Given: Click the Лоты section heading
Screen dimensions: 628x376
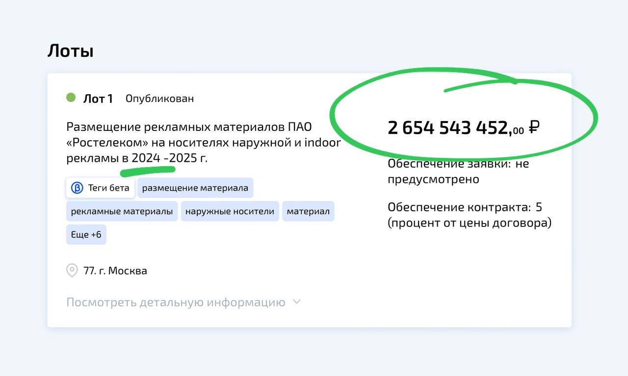Looking at the screenshot, I should click(70, 51).
